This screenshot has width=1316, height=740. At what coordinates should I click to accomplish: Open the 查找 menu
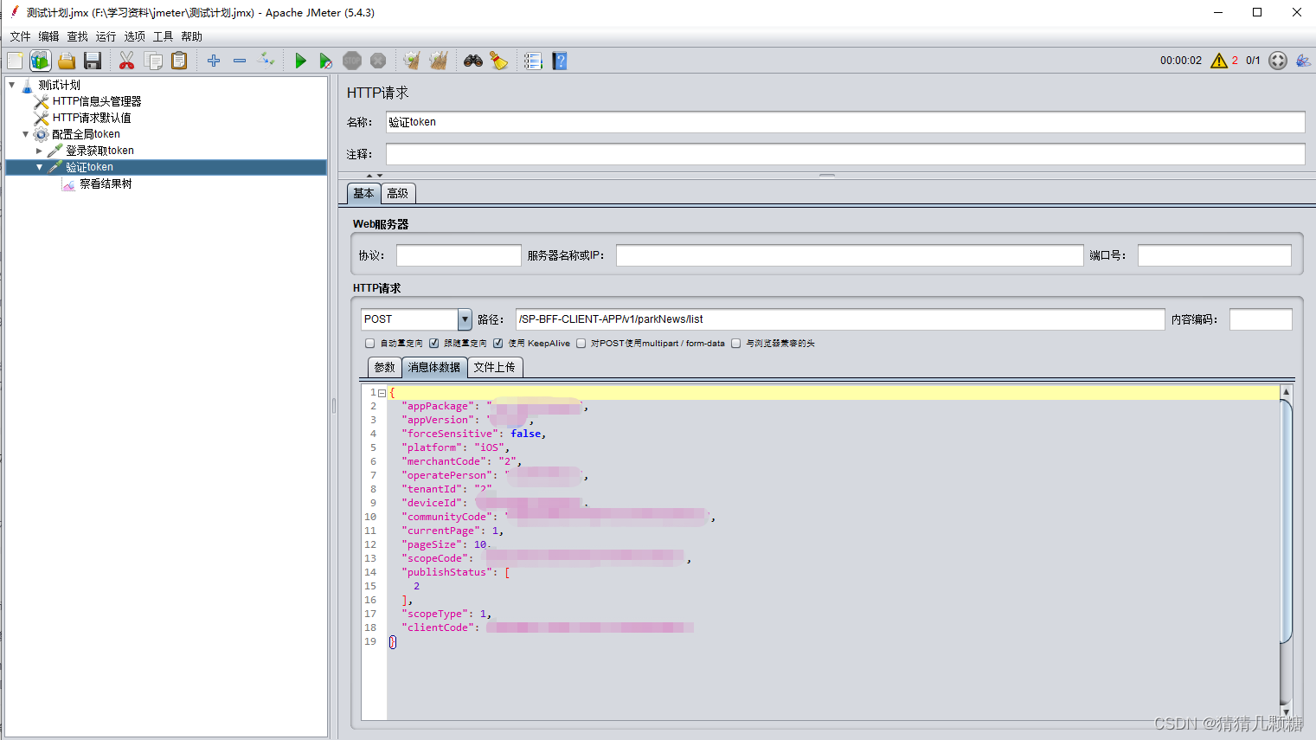point(77,36)
